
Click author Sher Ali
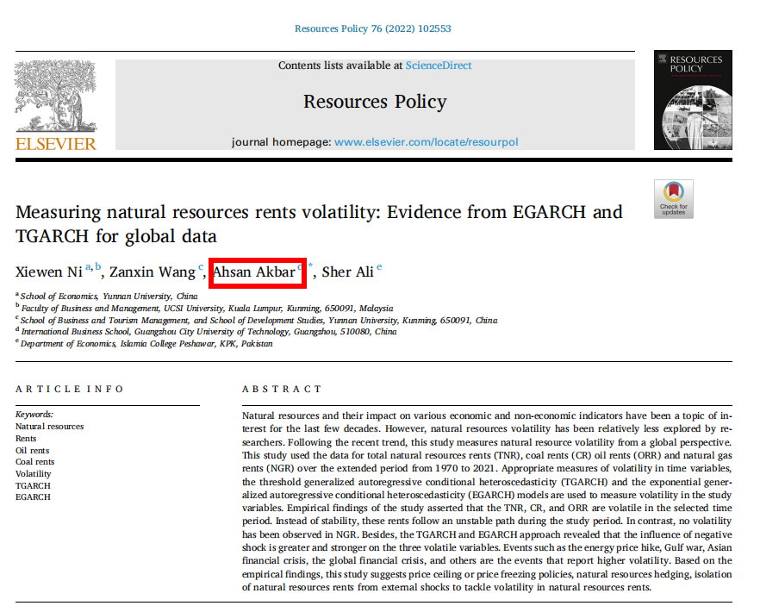tap(347, 272)
